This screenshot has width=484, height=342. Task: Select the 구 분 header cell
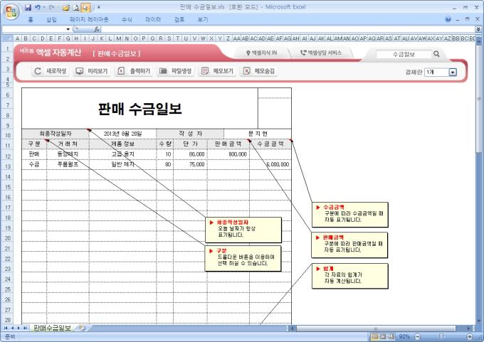tap(34, 144)
